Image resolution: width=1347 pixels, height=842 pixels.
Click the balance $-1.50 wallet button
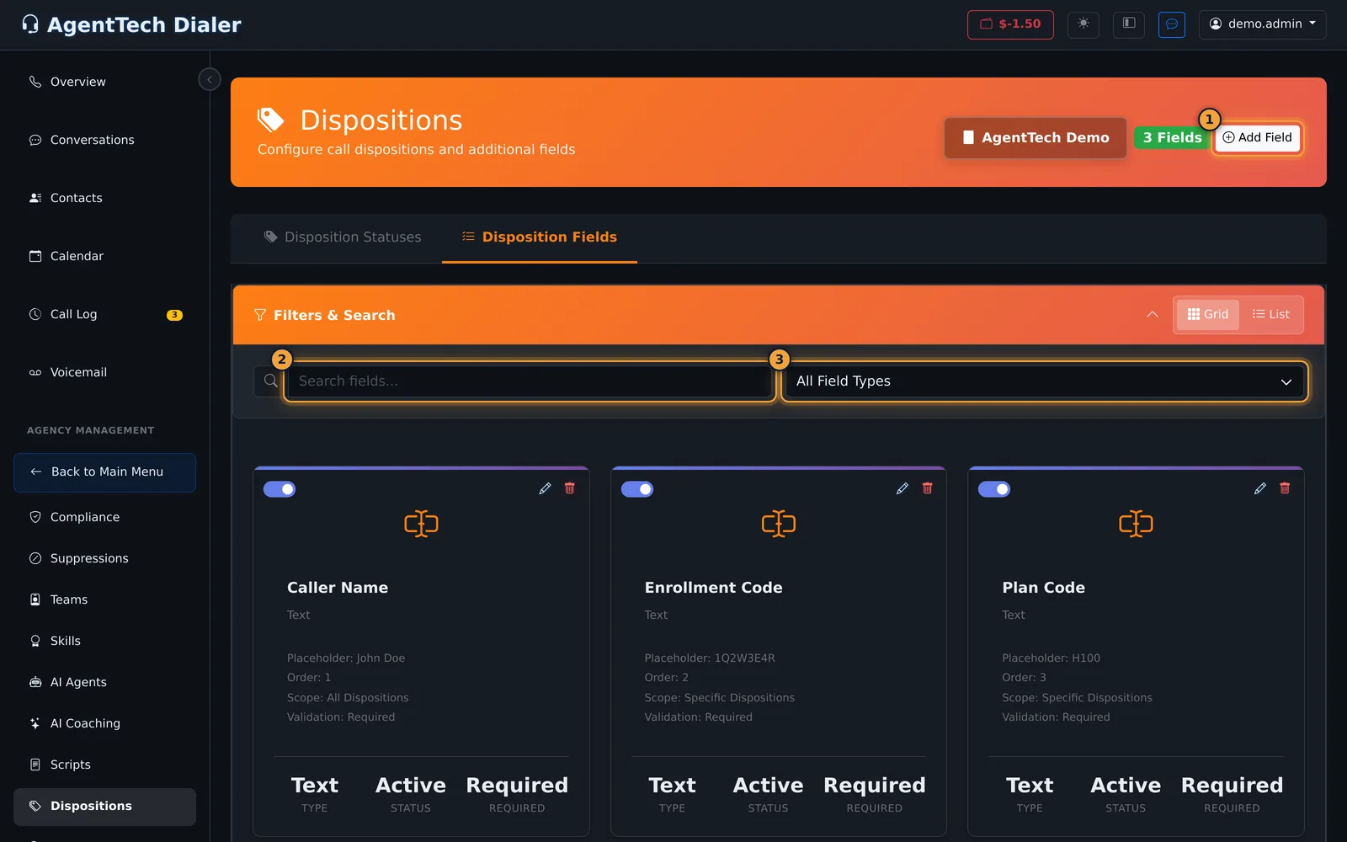(1010, 24)
